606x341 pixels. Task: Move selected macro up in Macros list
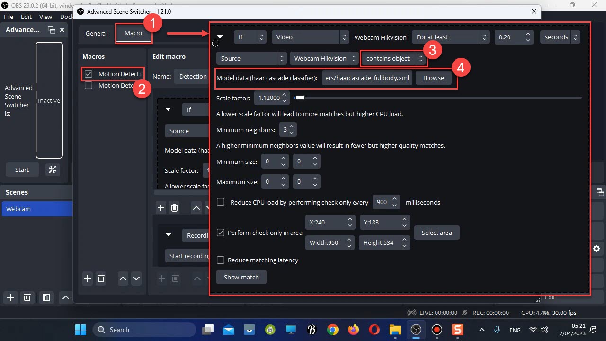point(123,278)
